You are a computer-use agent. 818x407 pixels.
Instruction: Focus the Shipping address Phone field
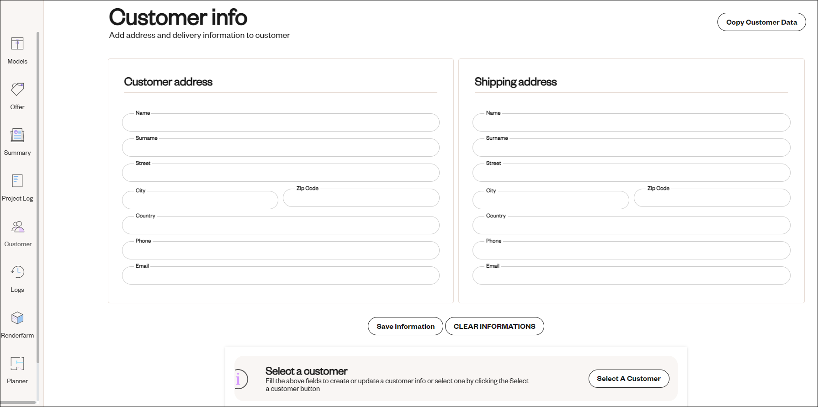pyautogui.click(x=631, y=250)
